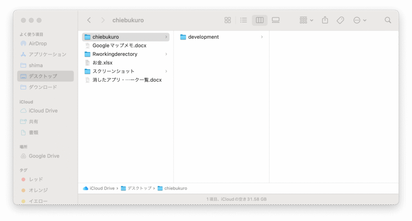The width and height of the screenshot is (412, 221).
Task: Click chiebukuro in the path bar
Action: point(172,188)
